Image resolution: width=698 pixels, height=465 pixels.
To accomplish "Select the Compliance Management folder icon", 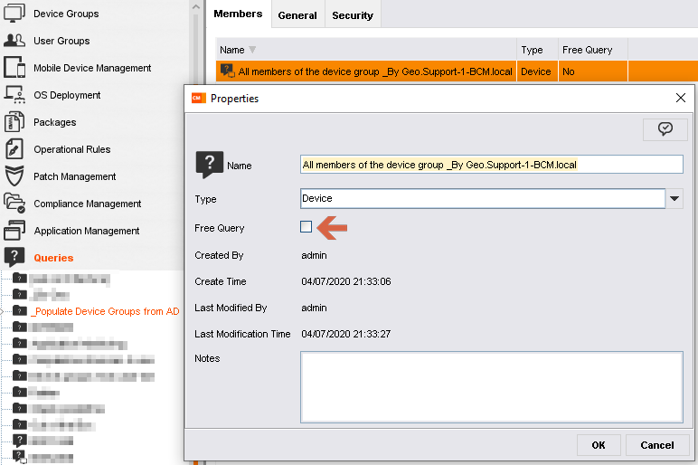I will pyautogui.click(x=14, y=204).
